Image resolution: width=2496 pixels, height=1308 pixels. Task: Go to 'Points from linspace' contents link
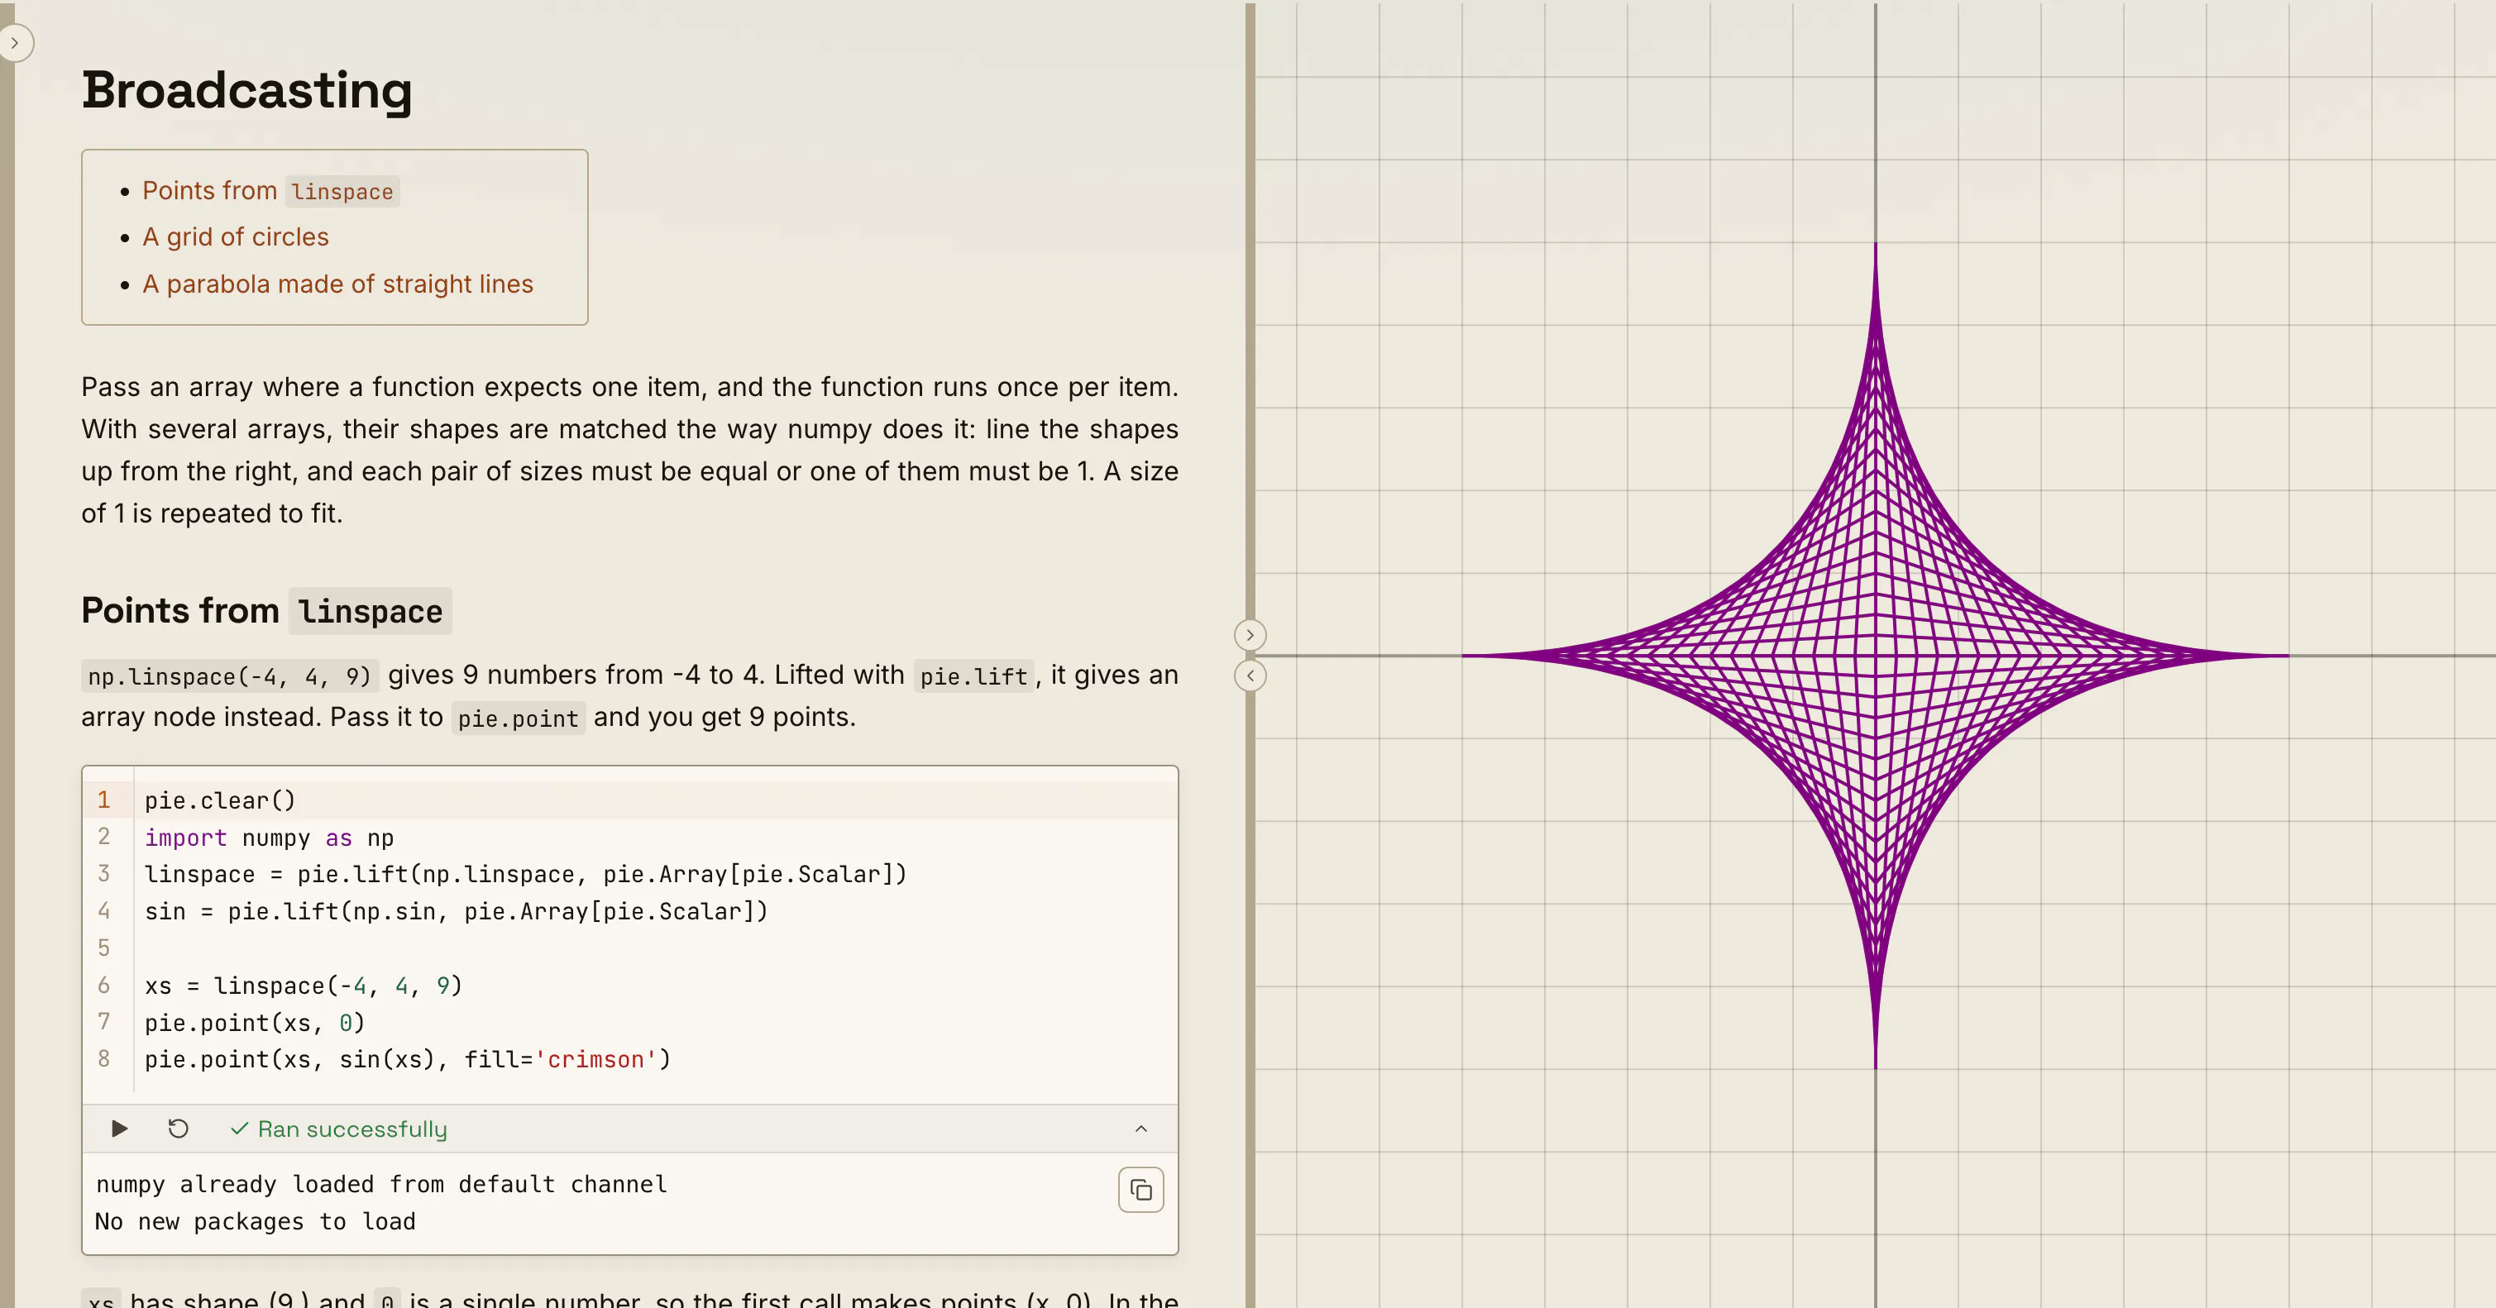[270, 191]
